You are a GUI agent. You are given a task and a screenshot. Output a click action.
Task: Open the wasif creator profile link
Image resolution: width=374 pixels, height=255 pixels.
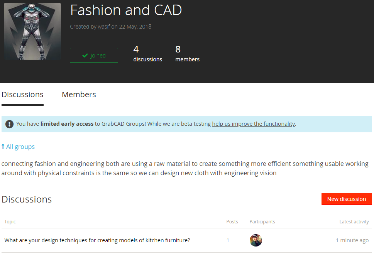(104, 27)
